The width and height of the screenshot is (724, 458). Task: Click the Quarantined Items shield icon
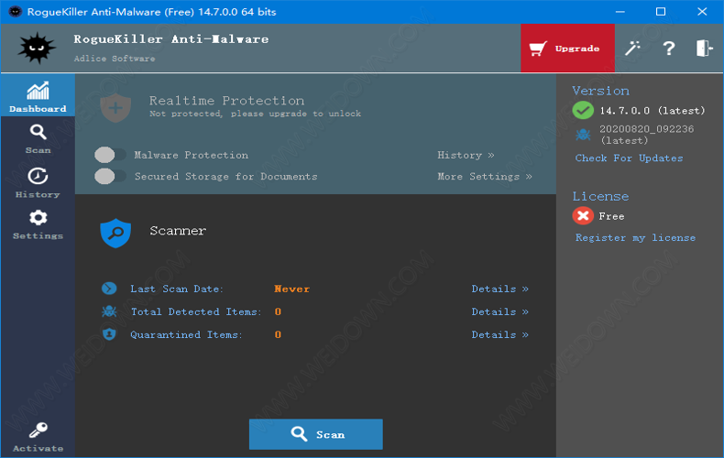[x=109, y=333]
